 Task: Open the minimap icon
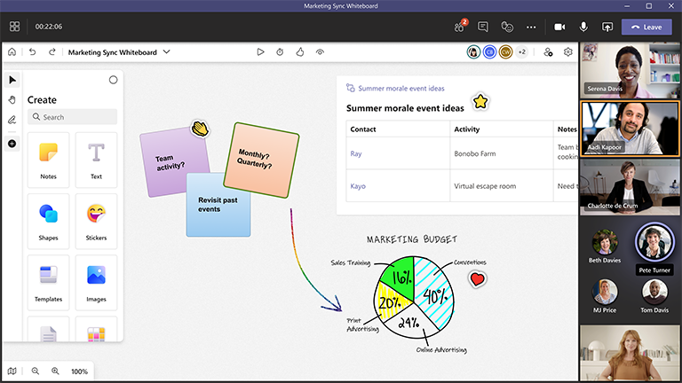click(12, 371)
